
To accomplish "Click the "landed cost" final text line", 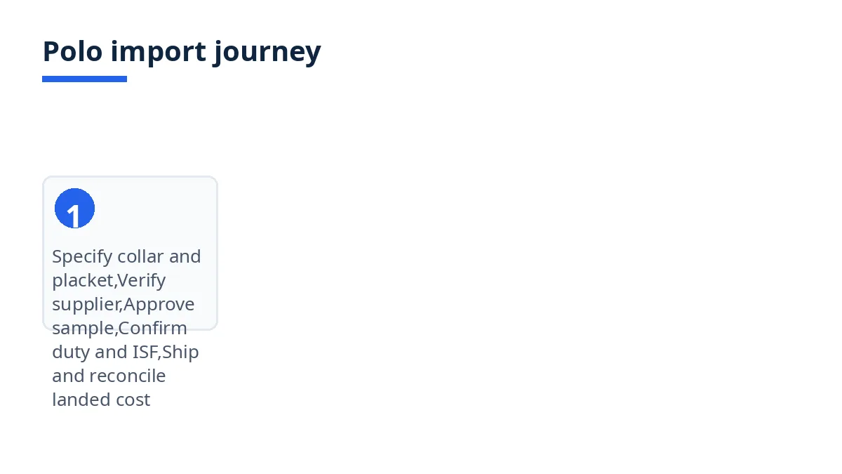I will pyautogui.click(x=101, y=400).
